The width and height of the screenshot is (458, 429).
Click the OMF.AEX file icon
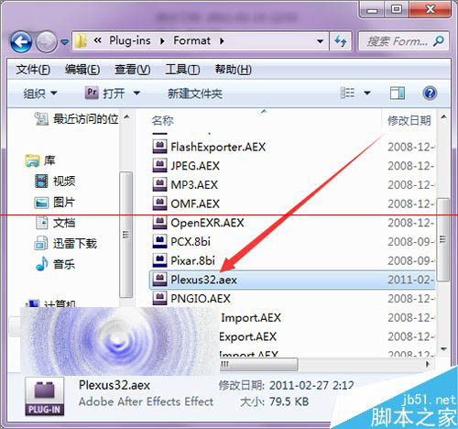point(159,203)
